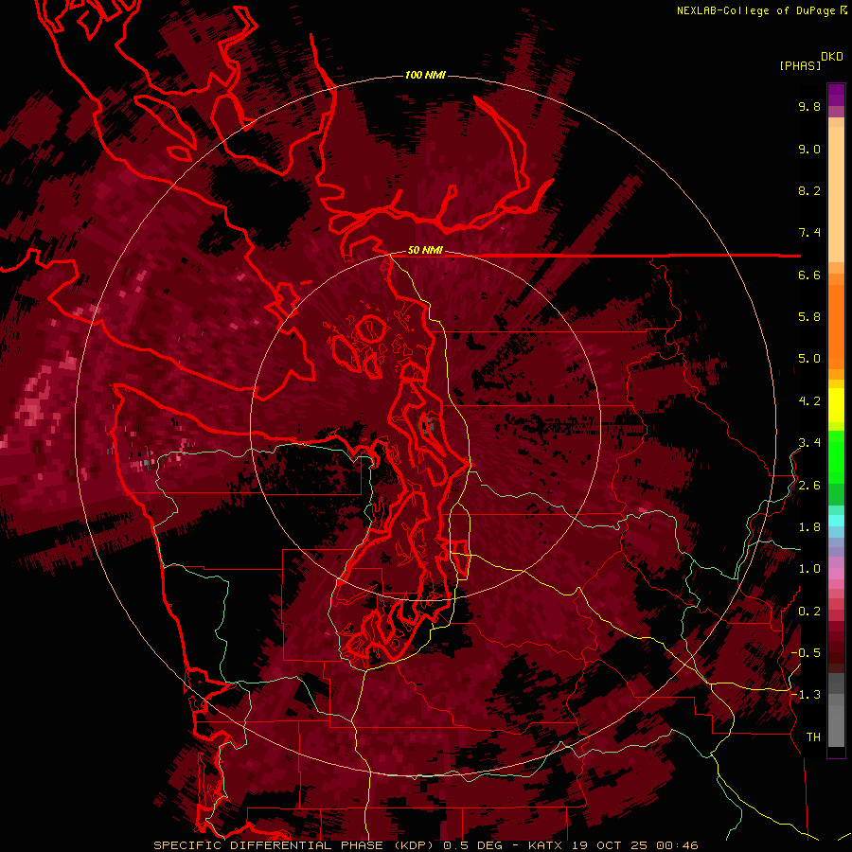Click the purple swatch at top of color scale
The width and height of the screenshot is (852, 852).
[x=836, y=95]
